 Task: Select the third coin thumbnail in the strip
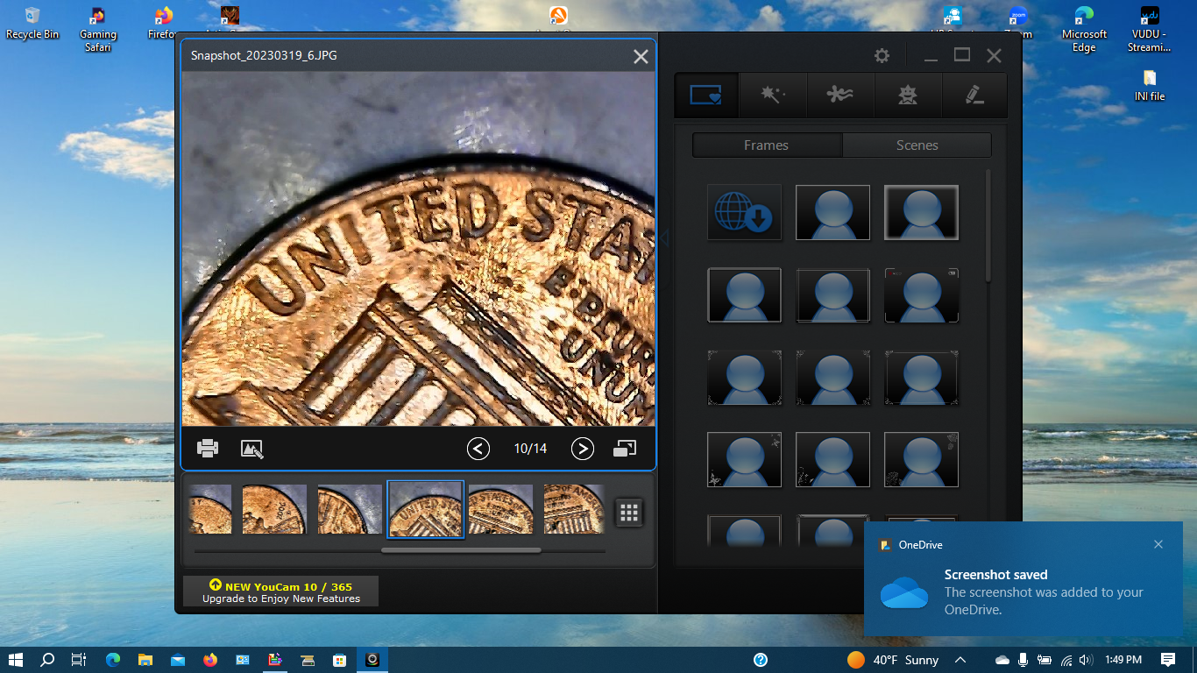coord(350,509)
